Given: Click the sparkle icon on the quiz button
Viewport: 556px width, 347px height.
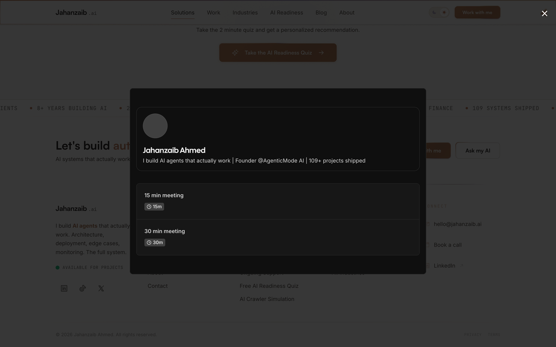Looking at the screenshot, I should 235,52.
